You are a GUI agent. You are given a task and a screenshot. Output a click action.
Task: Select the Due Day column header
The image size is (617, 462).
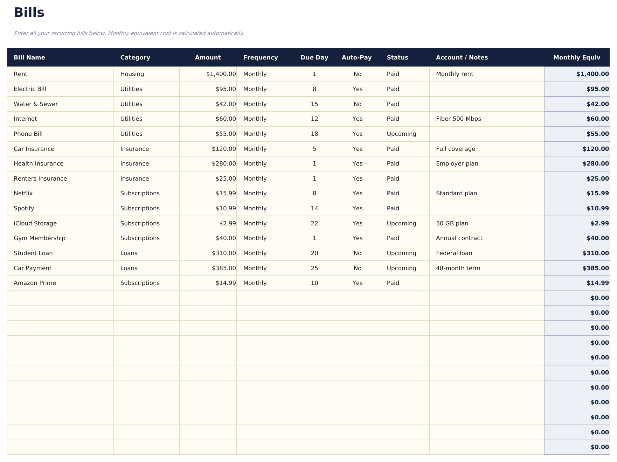click(x=314, y=57)
